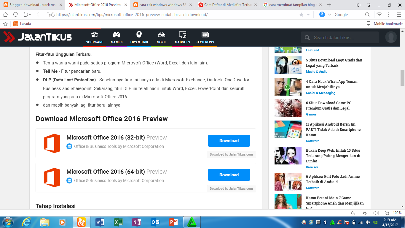
Task: Switch to cara membuat tampilan blog tab
Action: (292, 5)
